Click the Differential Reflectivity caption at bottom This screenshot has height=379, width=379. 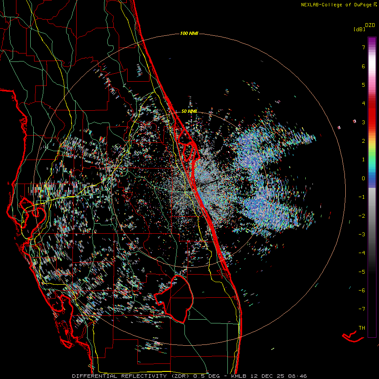189,376
